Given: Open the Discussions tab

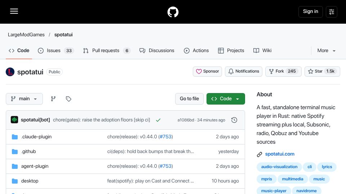Looking at the screenshot, I should pos(157,51).
